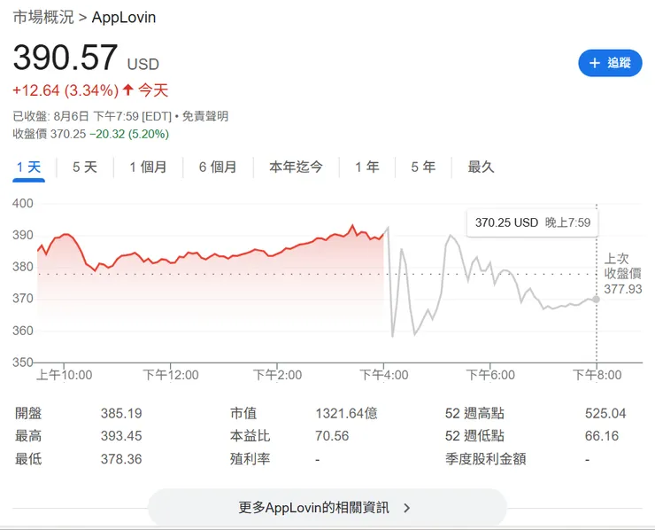Click the plus icon in 追蹤 button
Screen dimensions: 655x530
(595, 63)
